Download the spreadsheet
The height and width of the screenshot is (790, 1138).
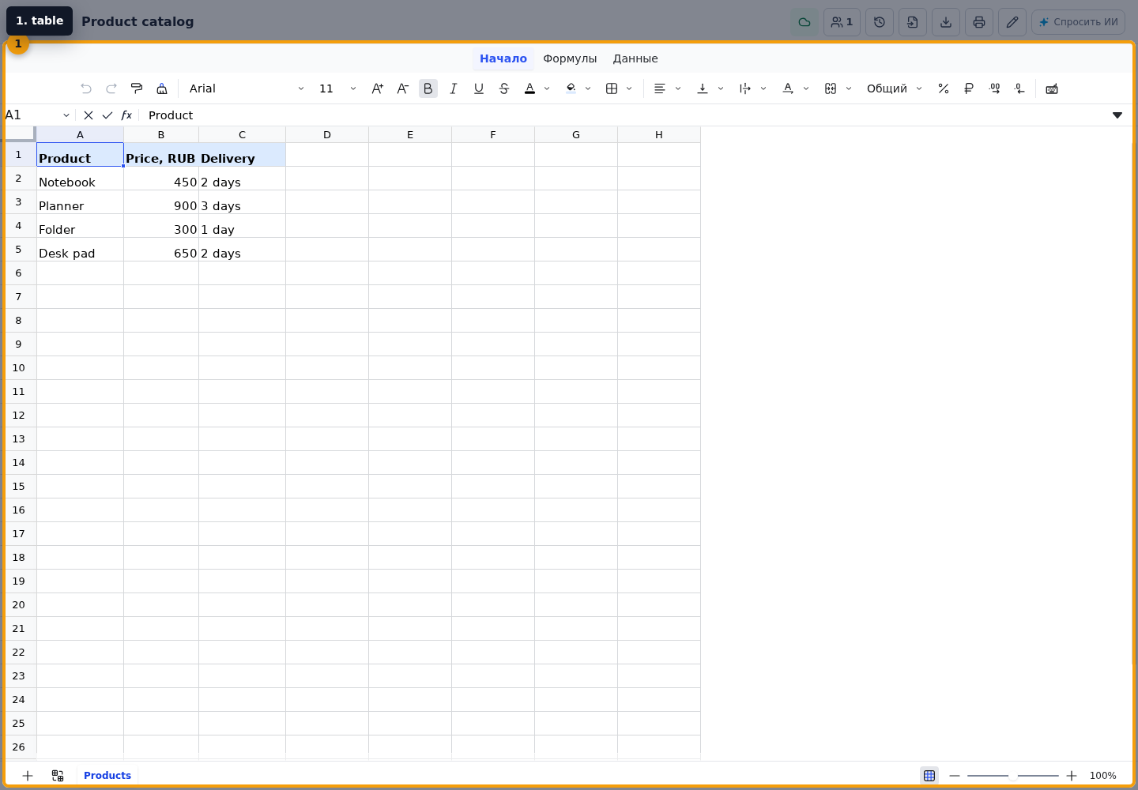pos(946,22)
